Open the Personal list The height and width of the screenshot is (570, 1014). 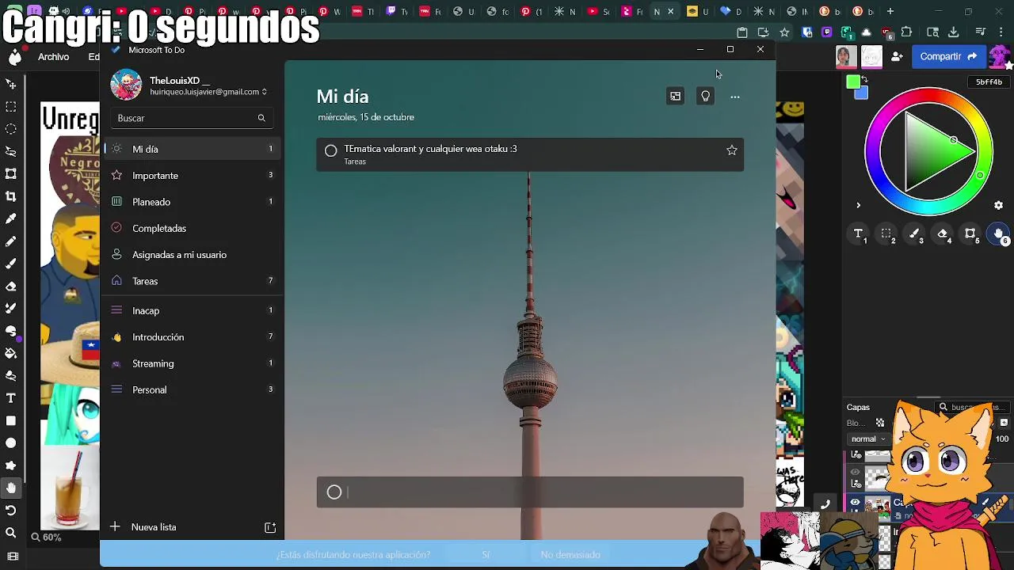click(x=193, y=389)
